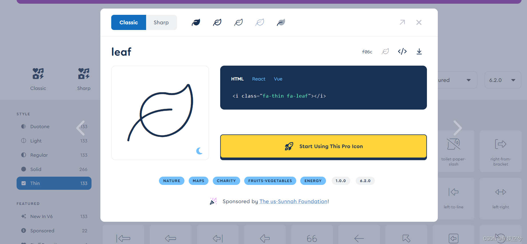Image resolution: width=527 pixels, height=244 pixels.
Task: Download the leaf icon SVG
Action: pyautogui.click(x=419, y=51)
